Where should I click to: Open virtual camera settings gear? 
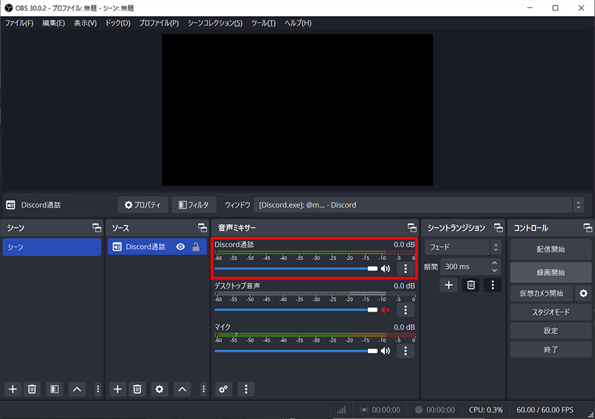[584, 293]
